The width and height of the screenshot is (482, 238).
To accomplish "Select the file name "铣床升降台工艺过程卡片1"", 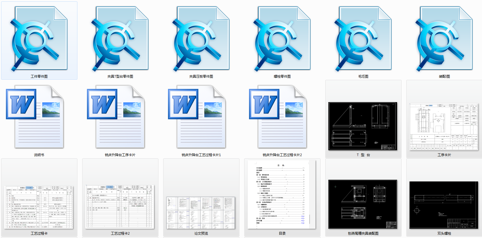I will pyautogui.click(x=201, y=155).
